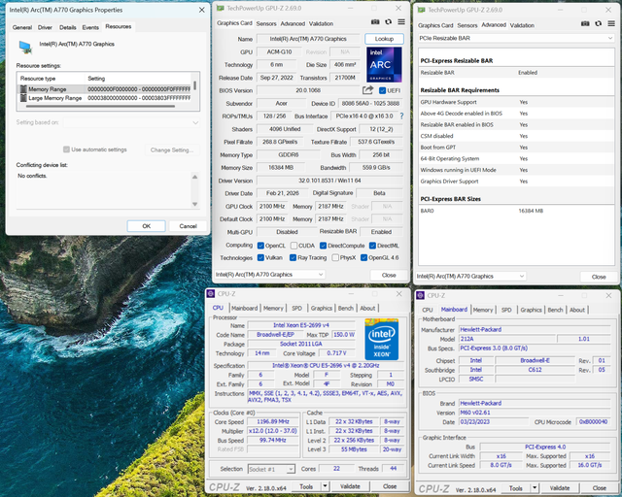Click Close button in GPU-Z Advanced window
The height and width of the screenshot is (497, 622).
[599, 277]
